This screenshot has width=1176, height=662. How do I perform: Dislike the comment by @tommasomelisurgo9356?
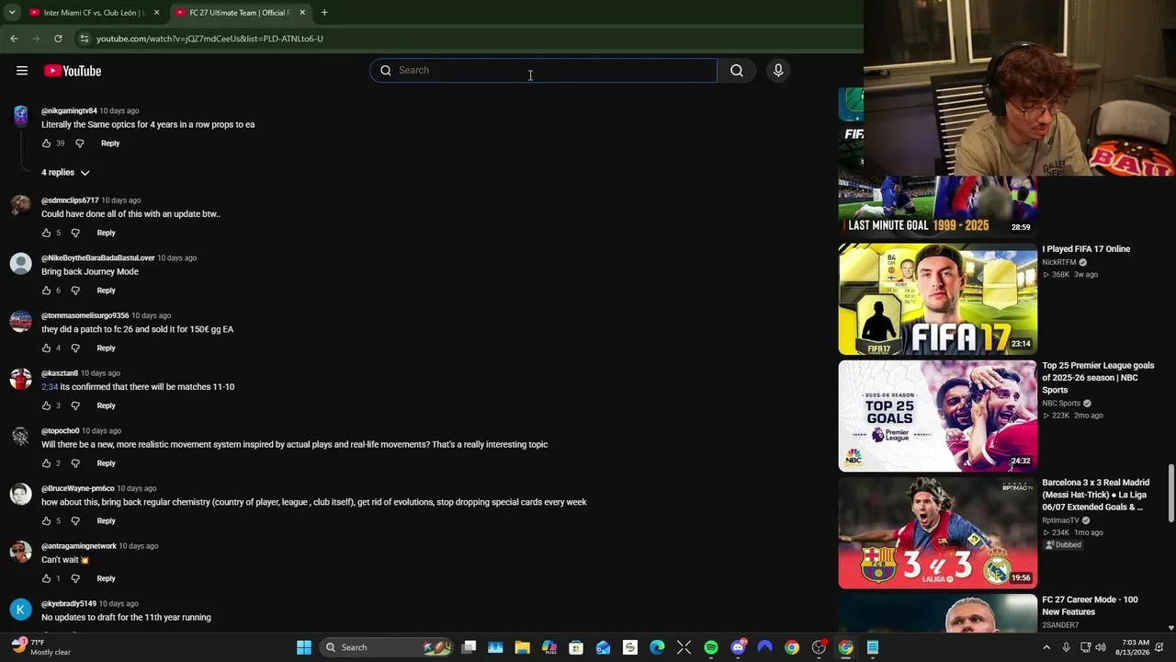pos(75,348)
